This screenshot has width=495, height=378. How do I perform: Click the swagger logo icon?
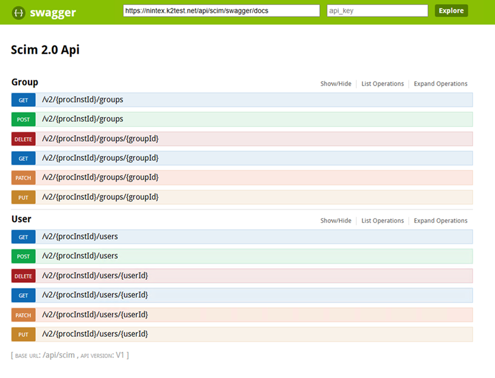[19, 13]
